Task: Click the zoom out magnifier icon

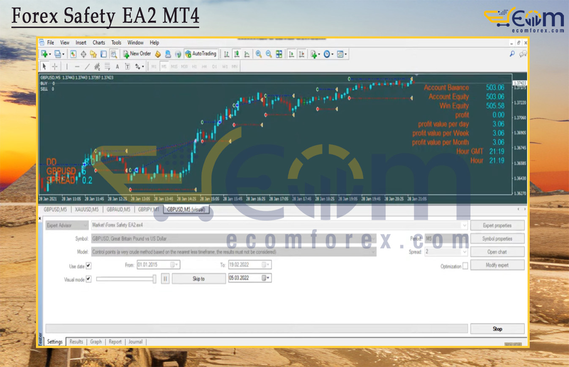Action: (x=268, y=54)
